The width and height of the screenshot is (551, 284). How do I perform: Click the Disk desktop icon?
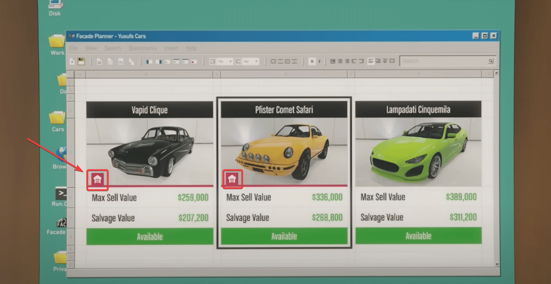pos(55,6)
